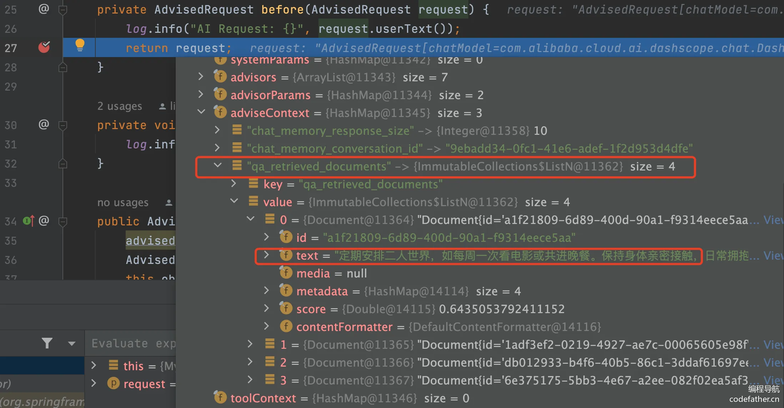Click View link for document 1
The width and height of the screenshot is (784, 408).
pos(773,345)
